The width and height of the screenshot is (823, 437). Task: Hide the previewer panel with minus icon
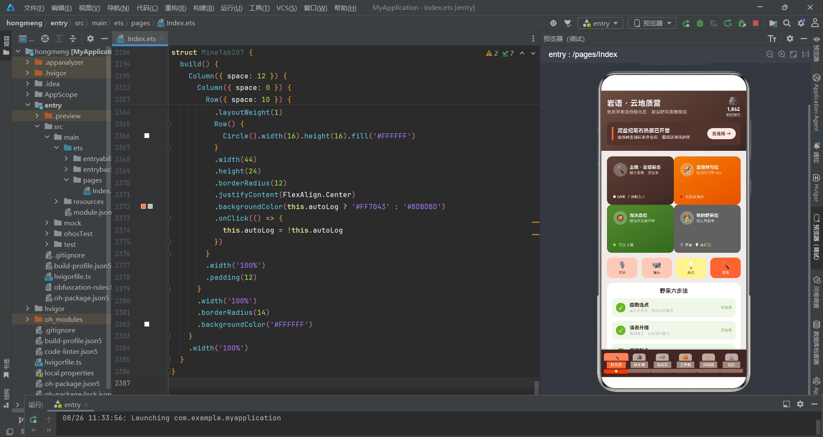(804, 39)
